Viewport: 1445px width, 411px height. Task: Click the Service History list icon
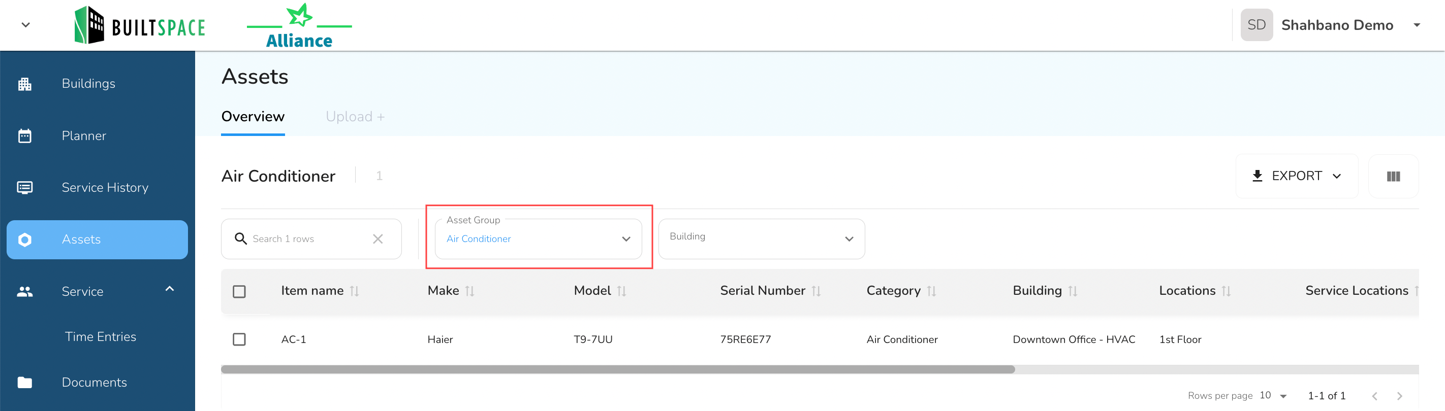(x=25, y=188)
